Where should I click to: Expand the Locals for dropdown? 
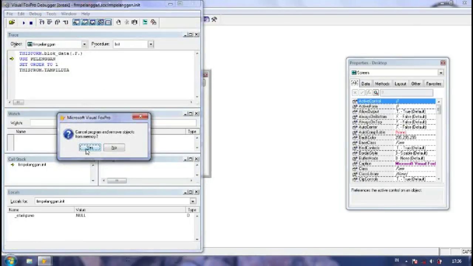click(193, 201)
